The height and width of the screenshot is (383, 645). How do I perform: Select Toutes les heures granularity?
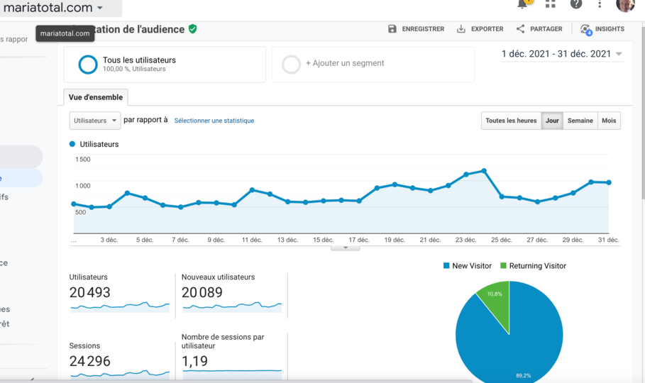pos(511,121)
